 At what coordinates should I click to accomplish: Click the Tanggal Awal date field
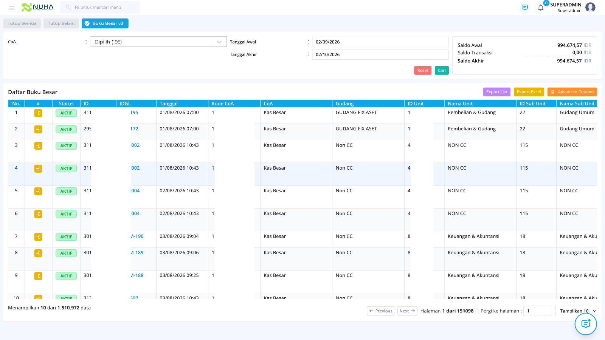click(x=380, y=42)
